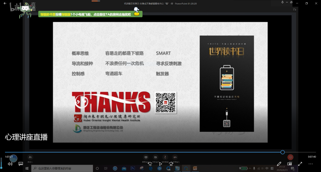The image size is (321, 172).
Task: Click the QR code beside THANKS
Action: (x=165, y=102)
